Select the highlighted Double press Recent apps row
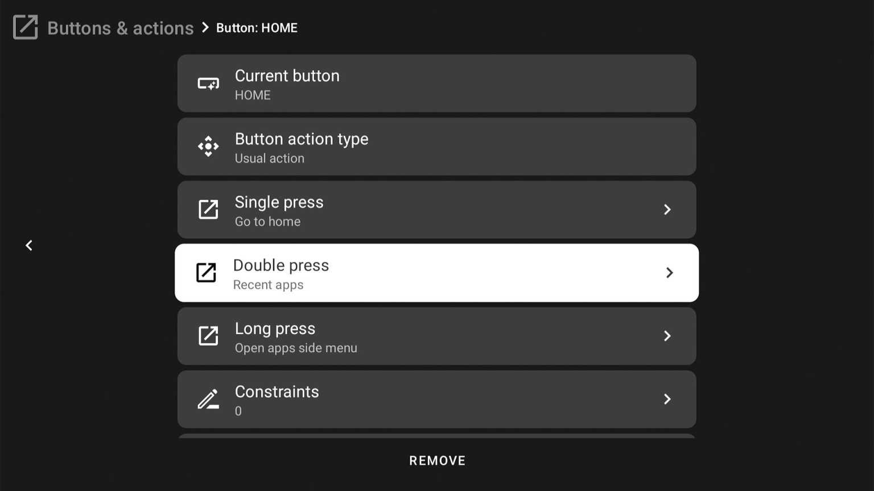This screenshot has width=874, height=491. [x=437, y=273]
